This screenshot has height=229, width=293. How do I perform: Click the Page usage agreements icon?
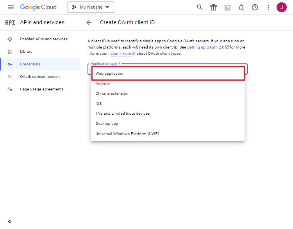point(10,89)
